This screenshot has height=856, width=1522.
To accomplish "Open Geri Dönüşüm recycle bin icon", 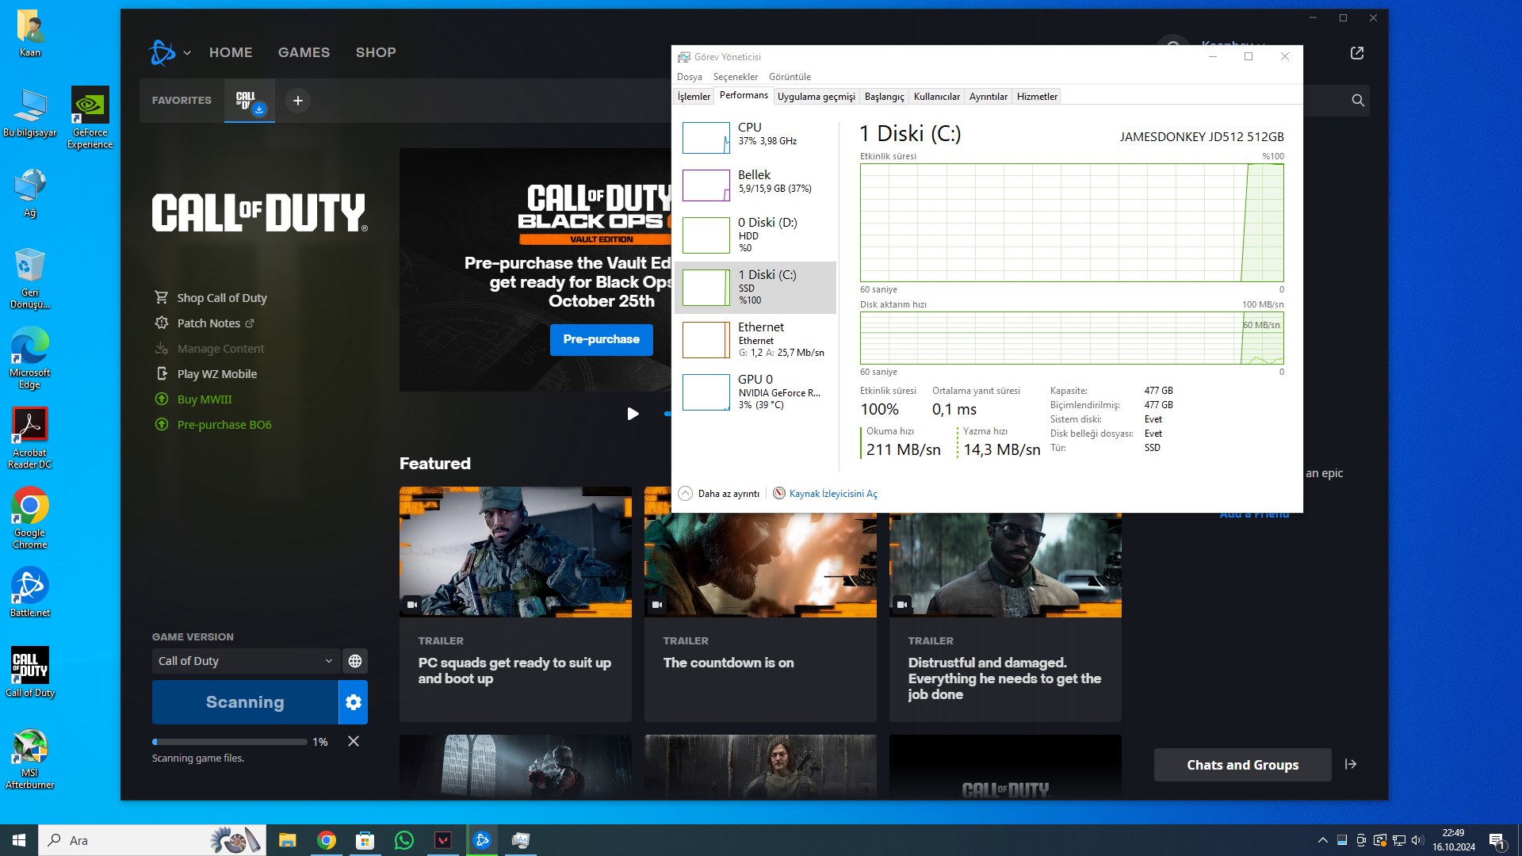I will click(30, 278).
